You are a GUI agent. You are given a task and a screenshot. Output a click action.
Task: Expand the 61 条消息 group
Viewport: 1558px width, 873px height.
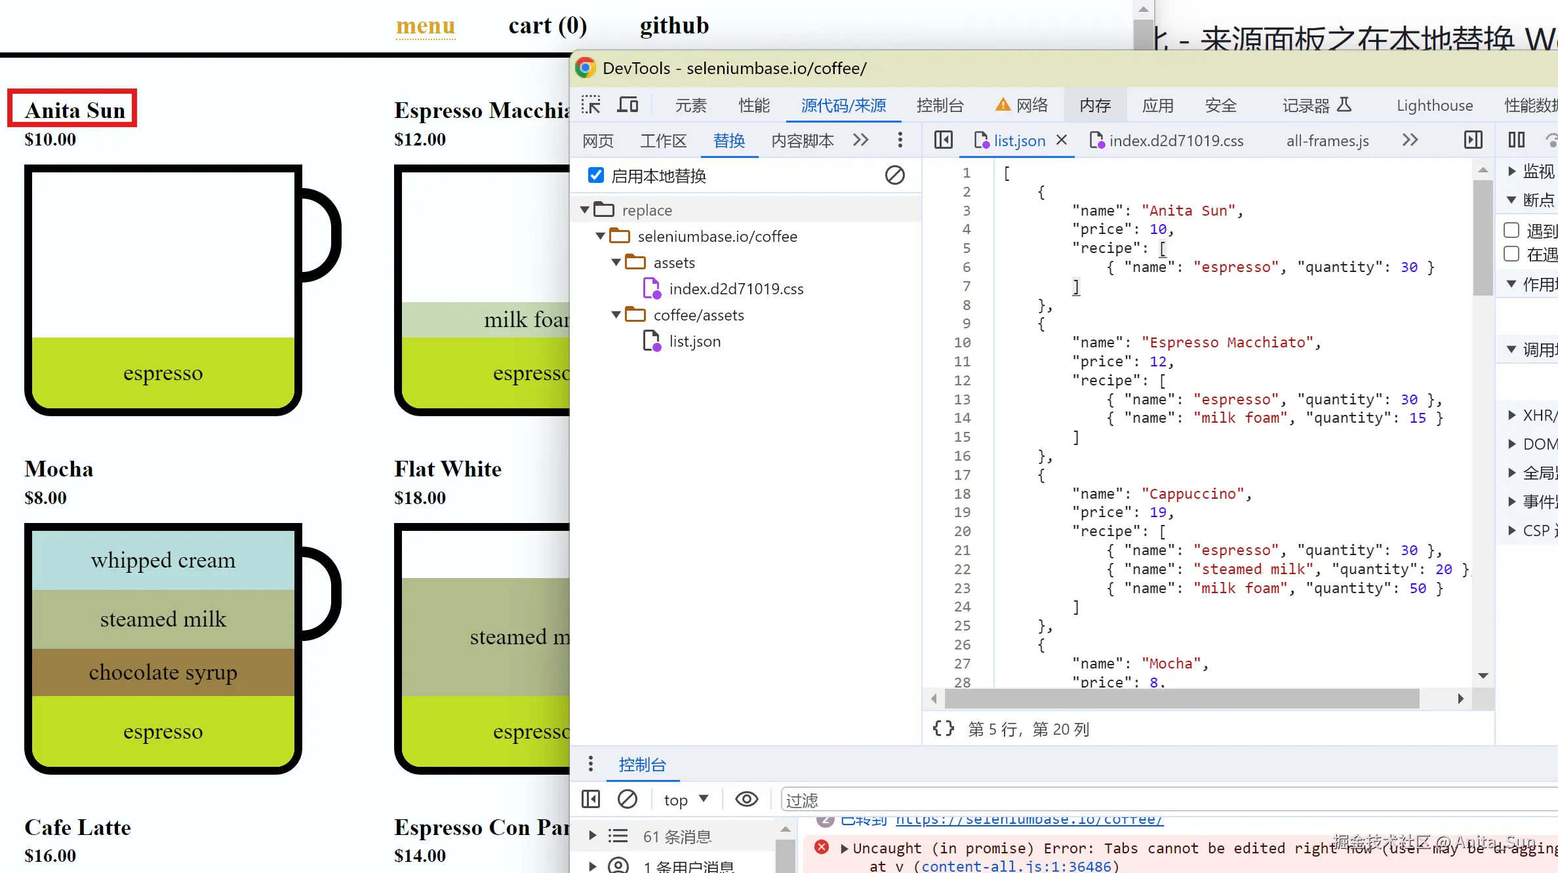point(592,836)
